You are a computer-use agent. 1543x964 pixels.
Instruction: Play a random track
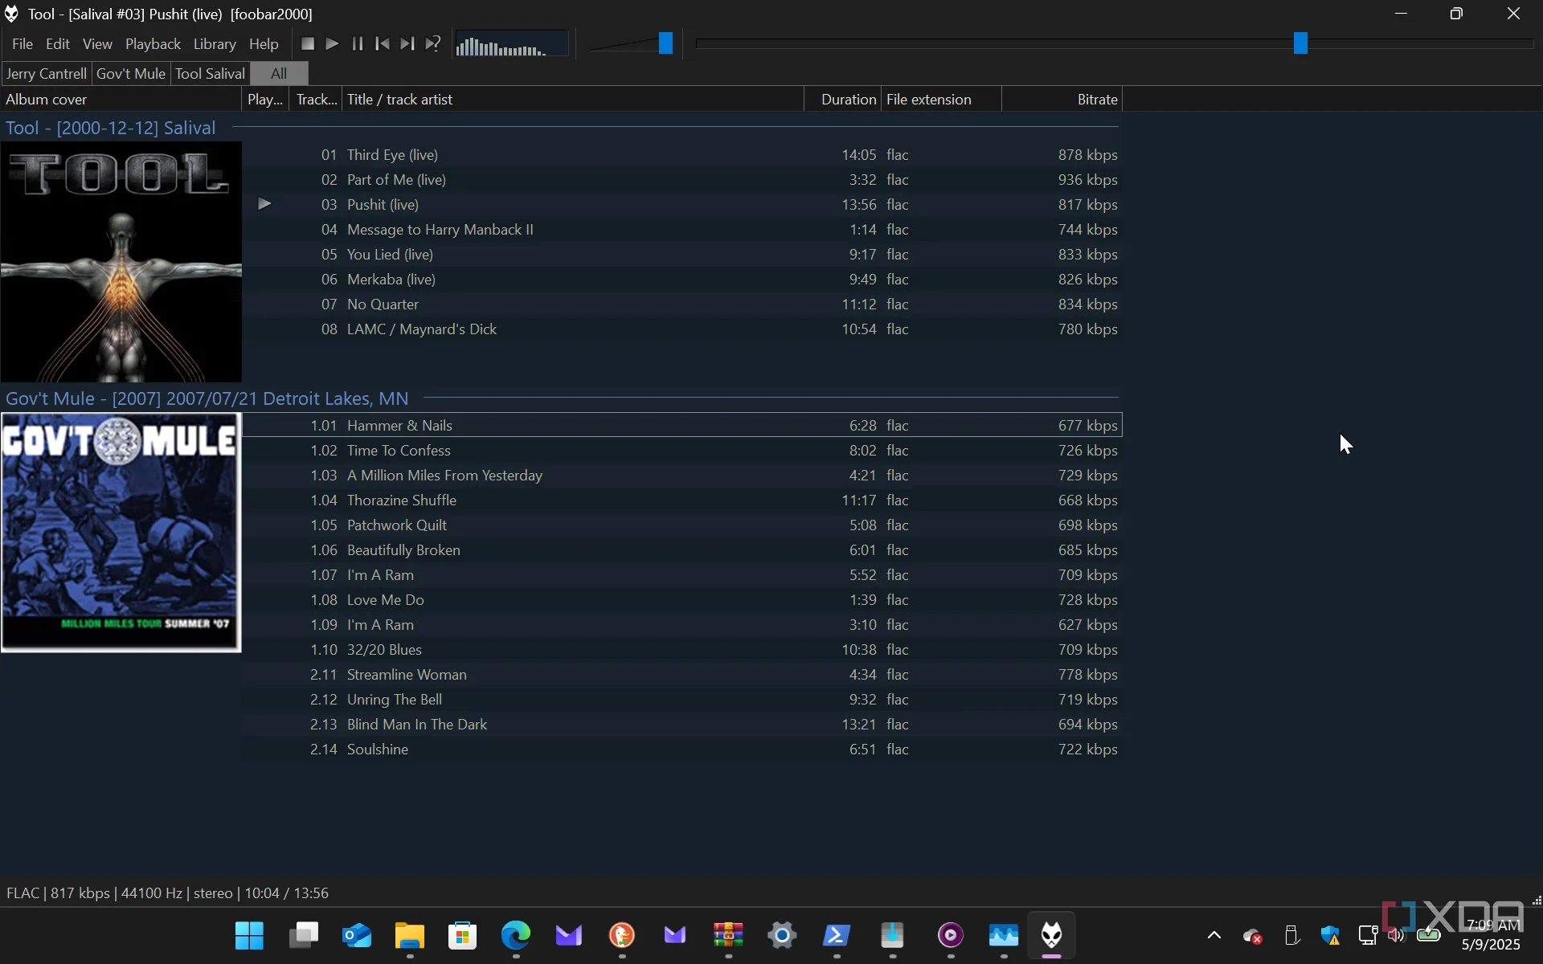coord(433,43)
